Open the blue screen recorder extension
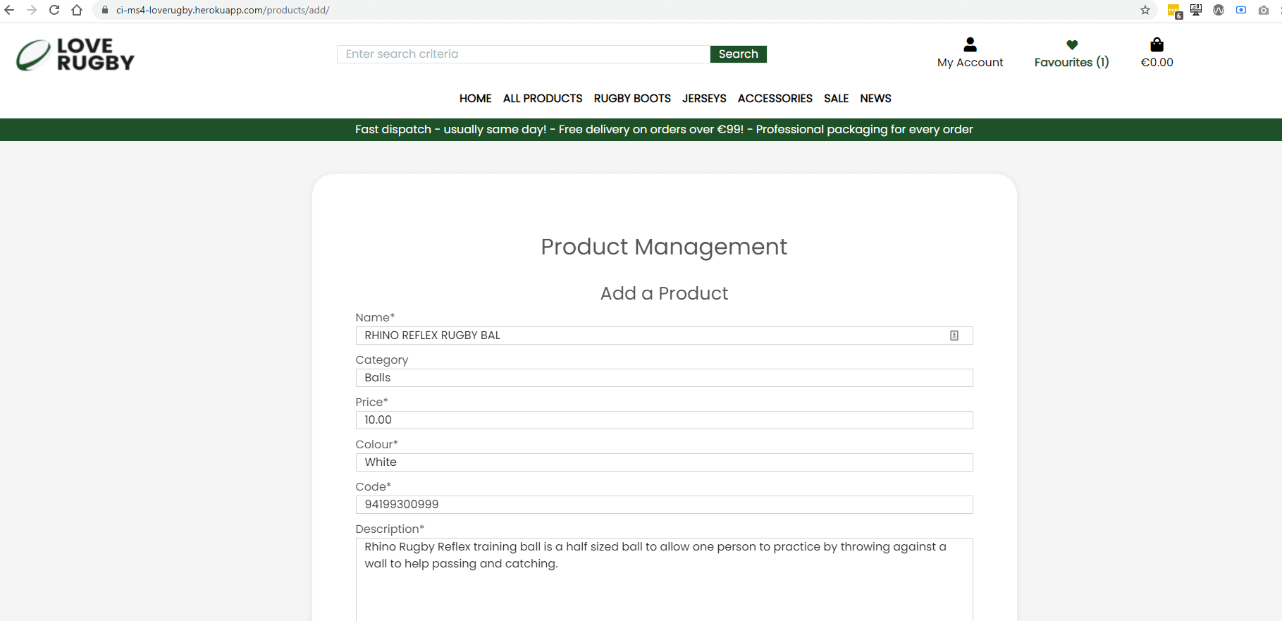This screenshot has height=621, width=1282. pyautogui.click(x=1241, y=10)
